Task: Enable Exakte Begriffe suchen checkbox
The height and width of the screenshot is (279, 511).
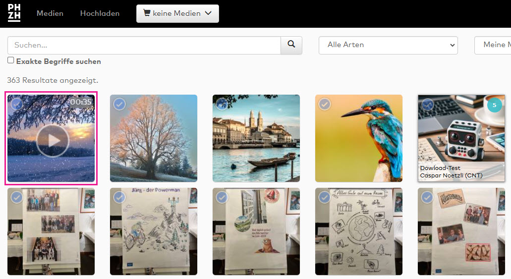Action: [11, 60]
